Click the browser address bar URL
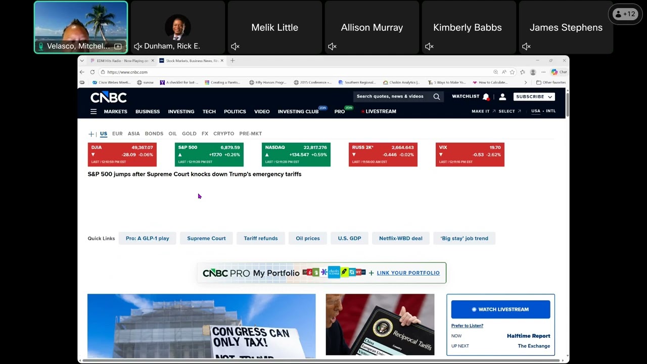 [x=127, y=72]
